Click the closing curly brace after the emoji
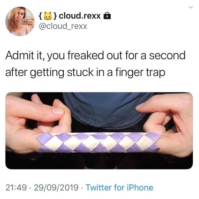 [x=55, y=16]
